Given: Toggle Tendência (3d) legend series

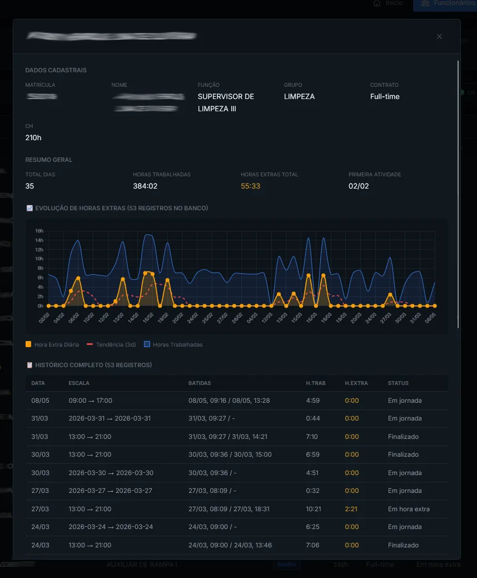Looking at the screenshot, I should [x=111, y=344].
